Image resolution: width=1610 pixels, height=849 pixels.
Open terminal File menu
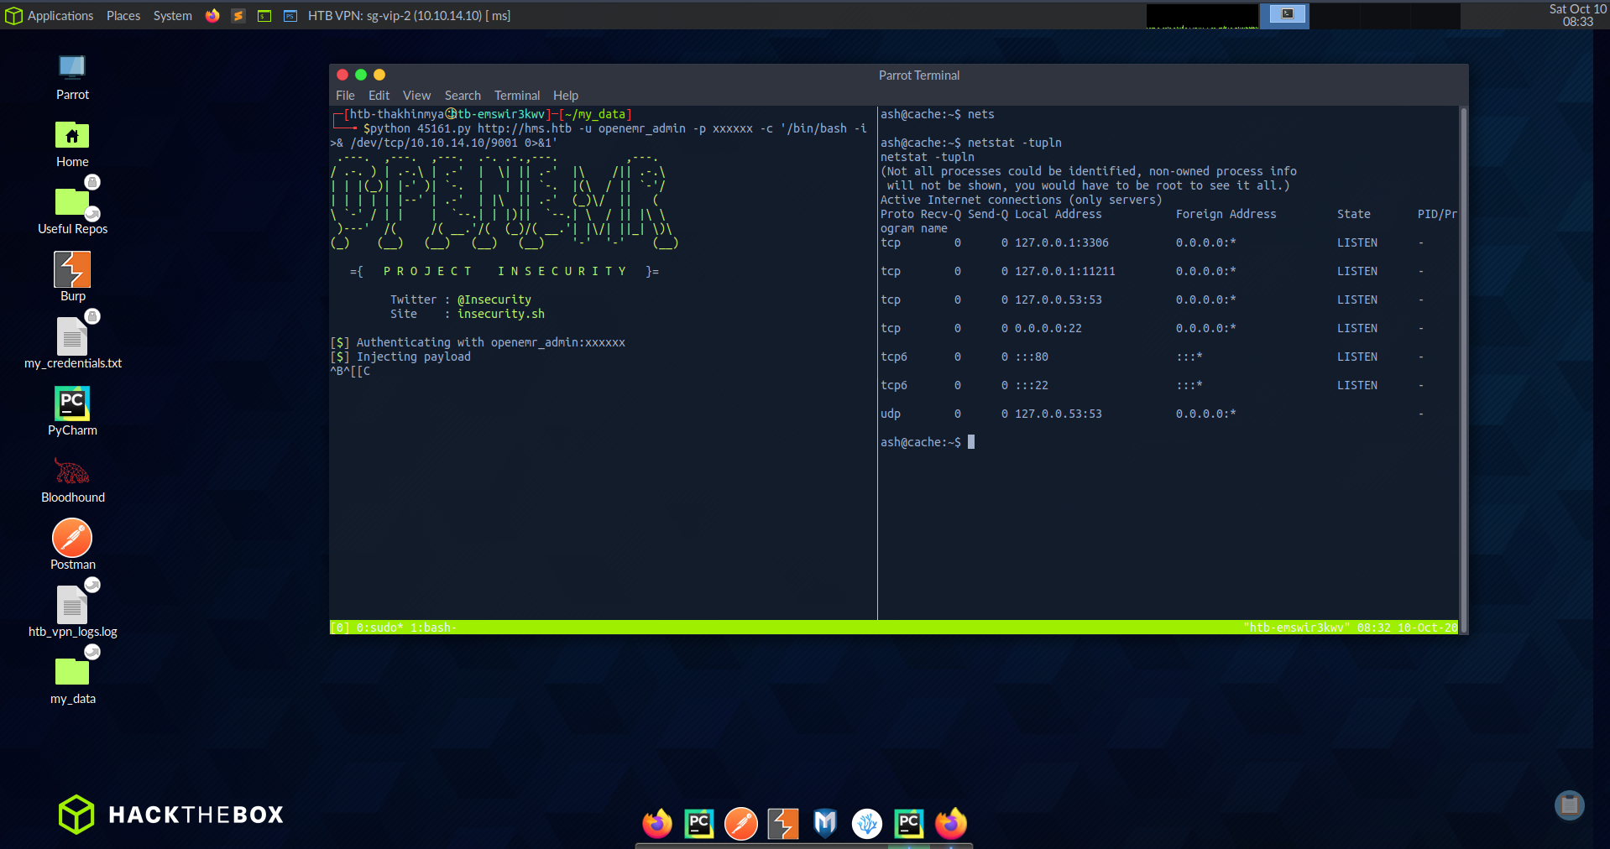[345, 96]
